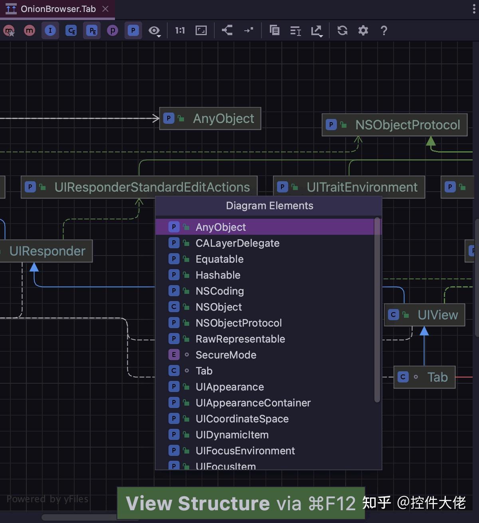Toggle the Show Methods visibility button
Screen dimensions: 479x523
pos(29,30)
